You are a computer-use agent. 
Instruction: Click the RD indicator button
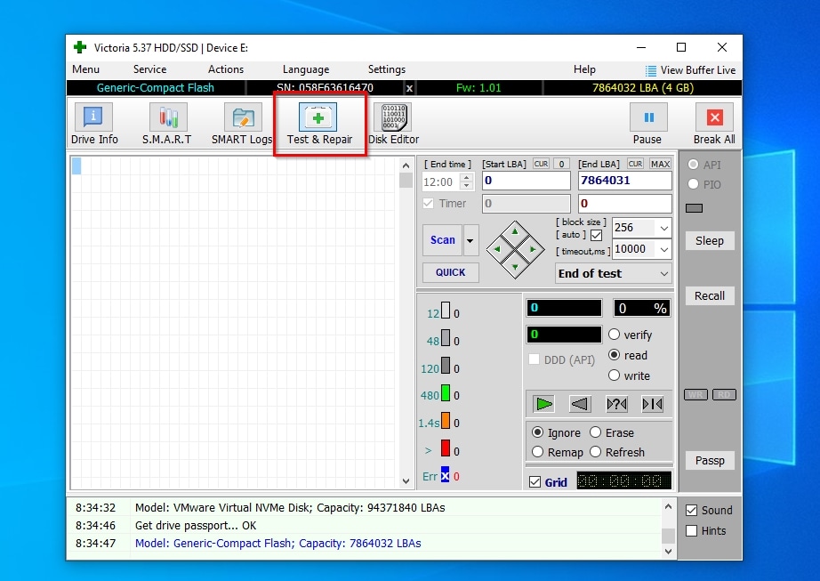(724, 394)
